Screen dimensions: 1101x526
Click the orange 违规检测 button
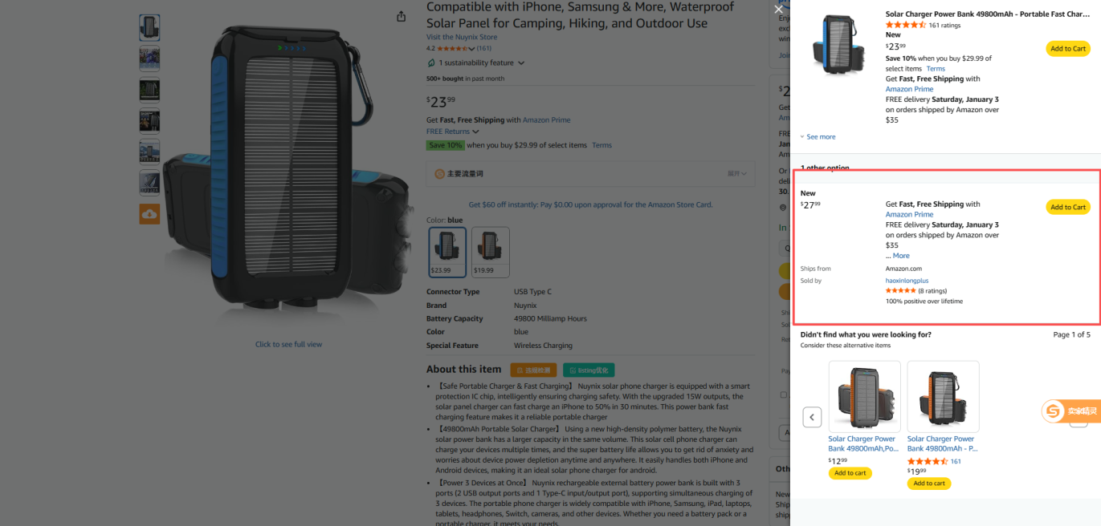click(534, 370)
